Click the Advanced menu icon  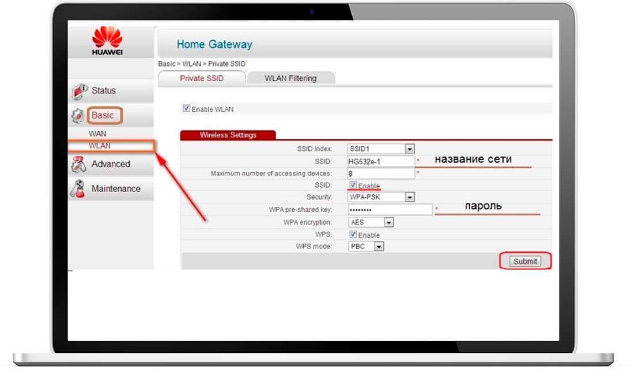79,164
